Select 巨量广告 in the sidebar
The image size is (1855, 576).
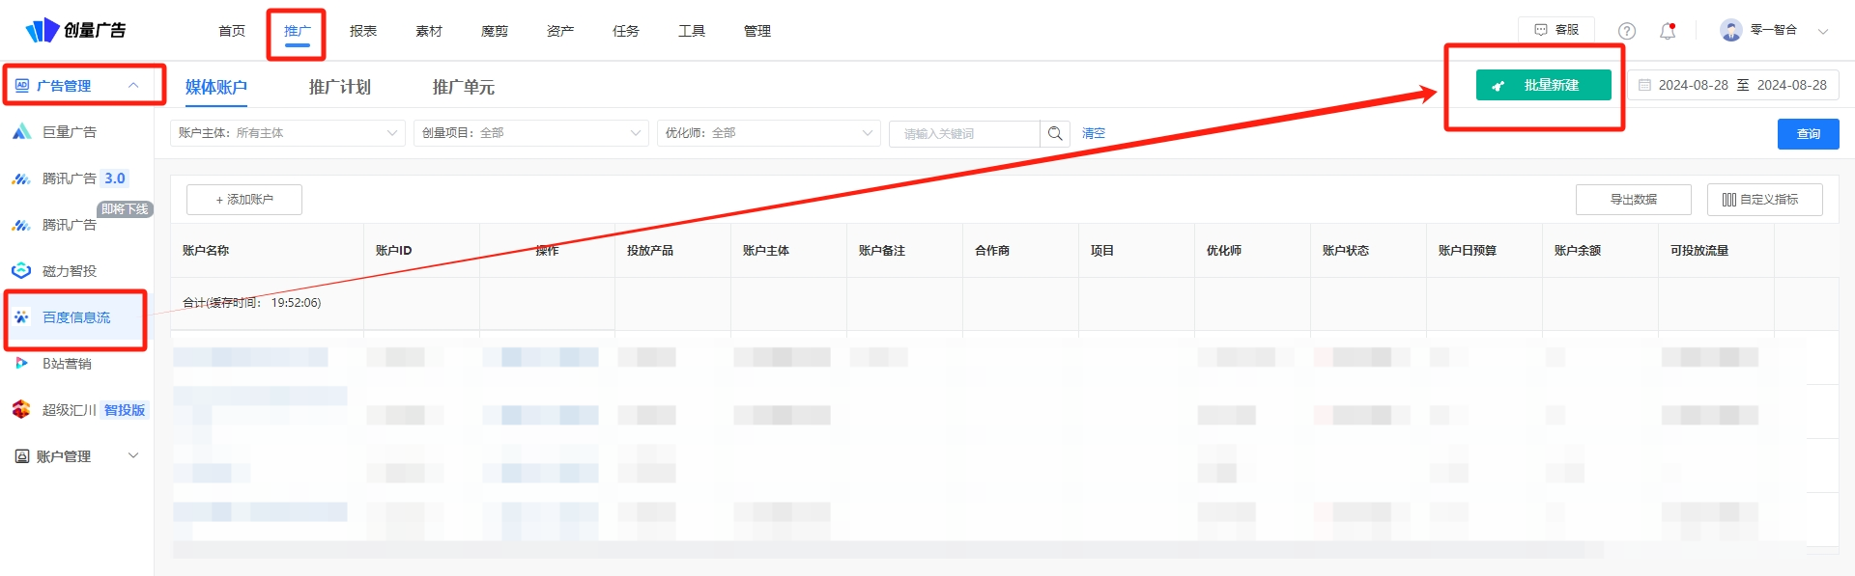tap(69, 132)
